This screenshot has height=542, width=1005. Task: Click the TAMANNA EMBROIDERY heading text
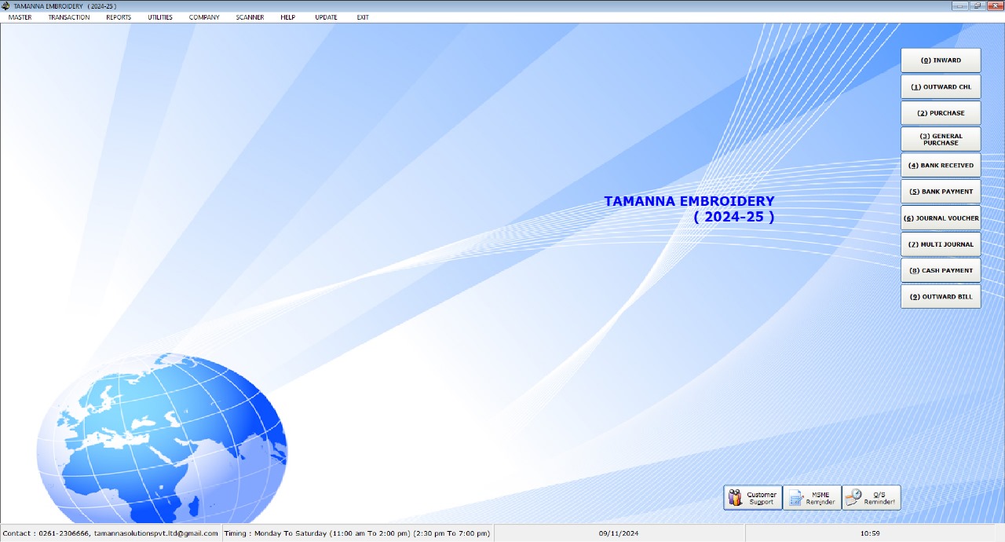point(689,201)
